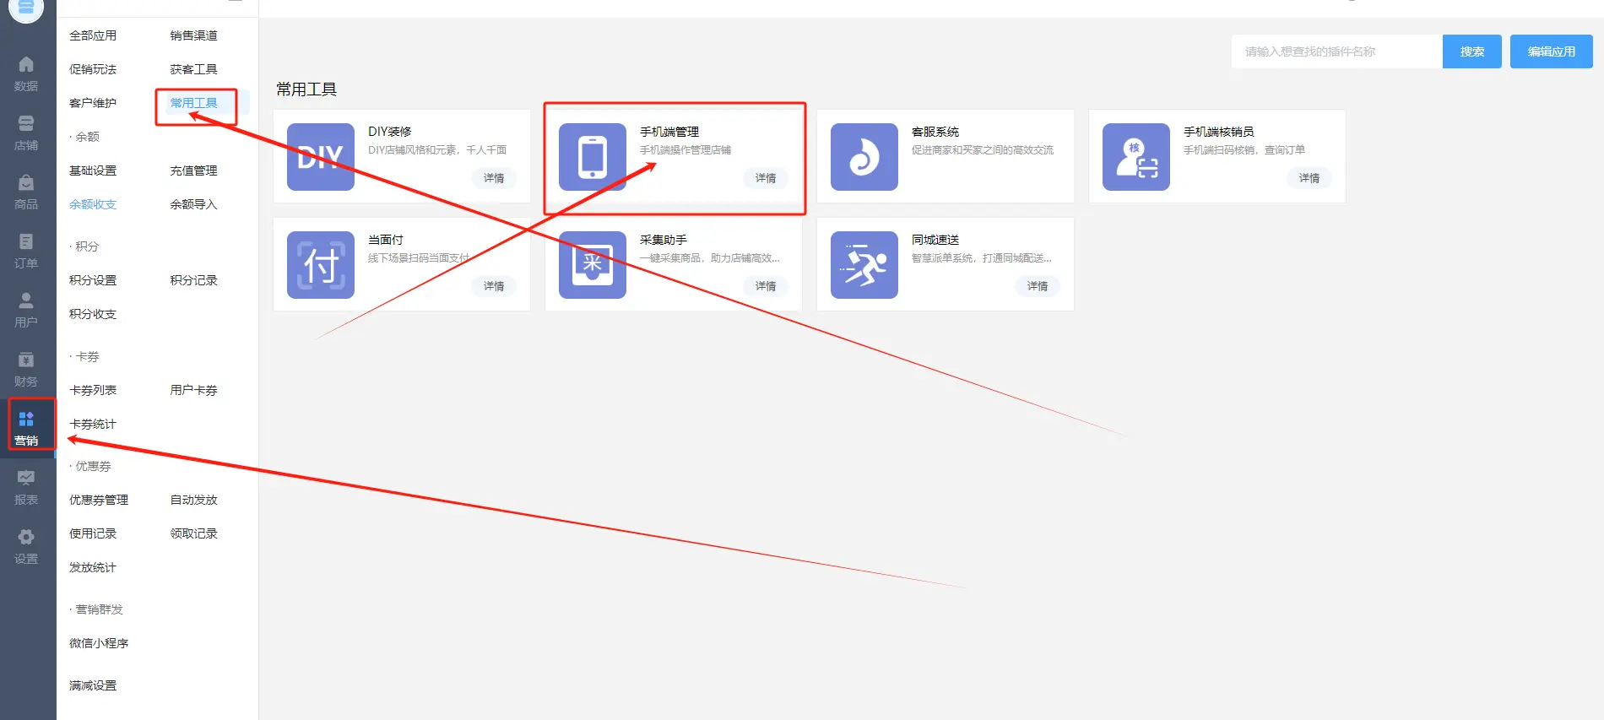Open 积分设置 link
This screenshot has height=720, width=1604.
click(x=93, y=280)
